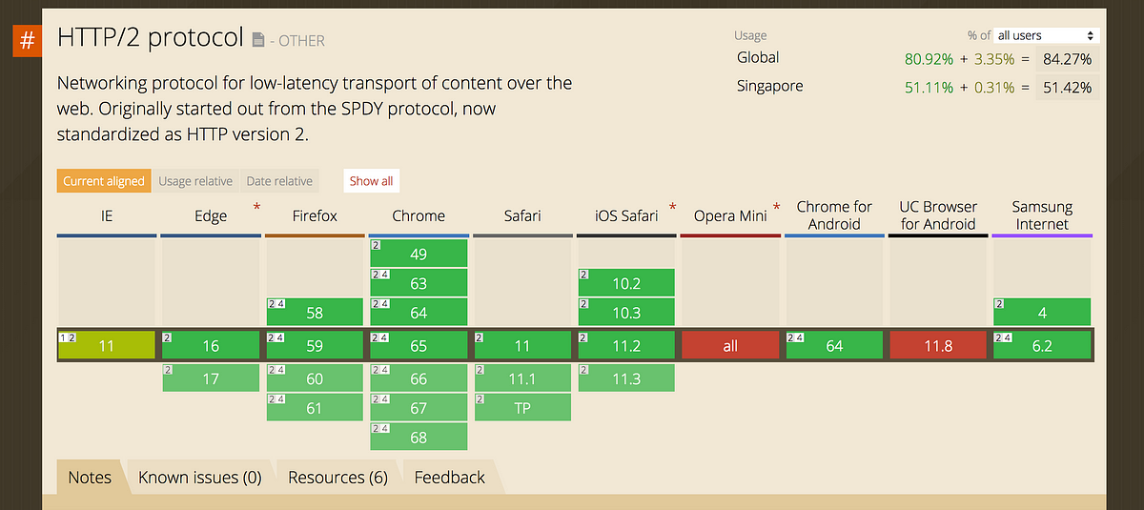Select the iOS Safari 11.2 cell

point(626,345)
